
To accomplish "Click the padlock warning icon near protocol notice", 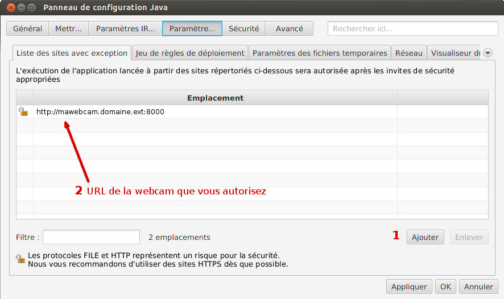I will [20, 259].
